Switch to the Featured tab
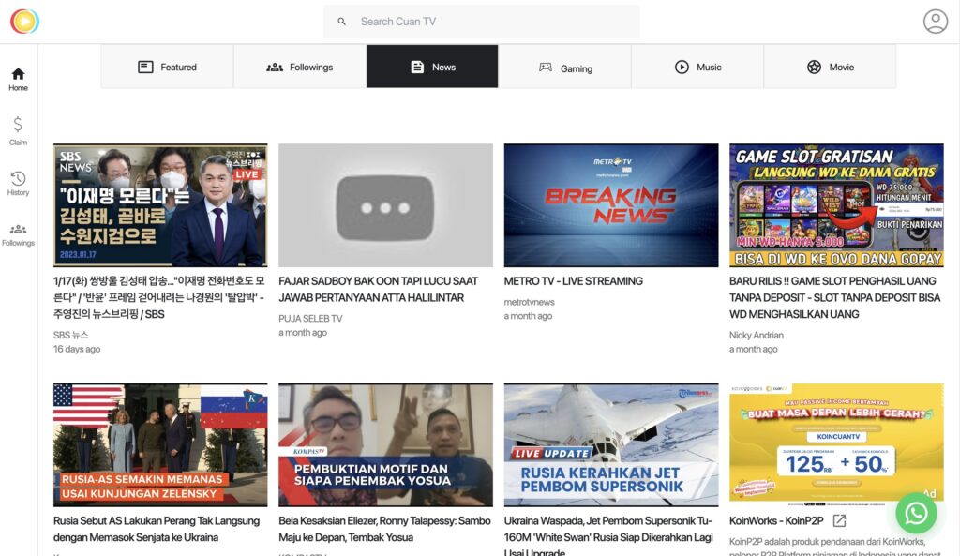The image size is (960, 556). coord(167,67)
